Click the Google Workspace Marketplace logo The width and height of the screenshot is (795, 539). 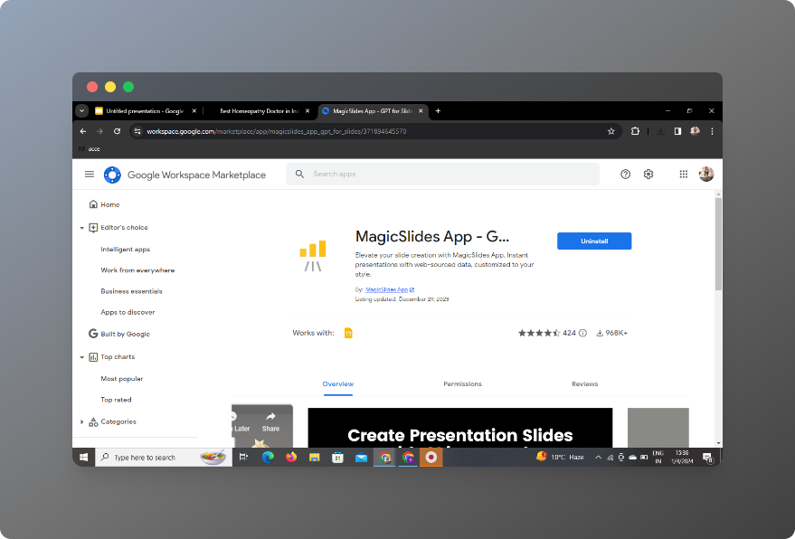click(112, 175)
